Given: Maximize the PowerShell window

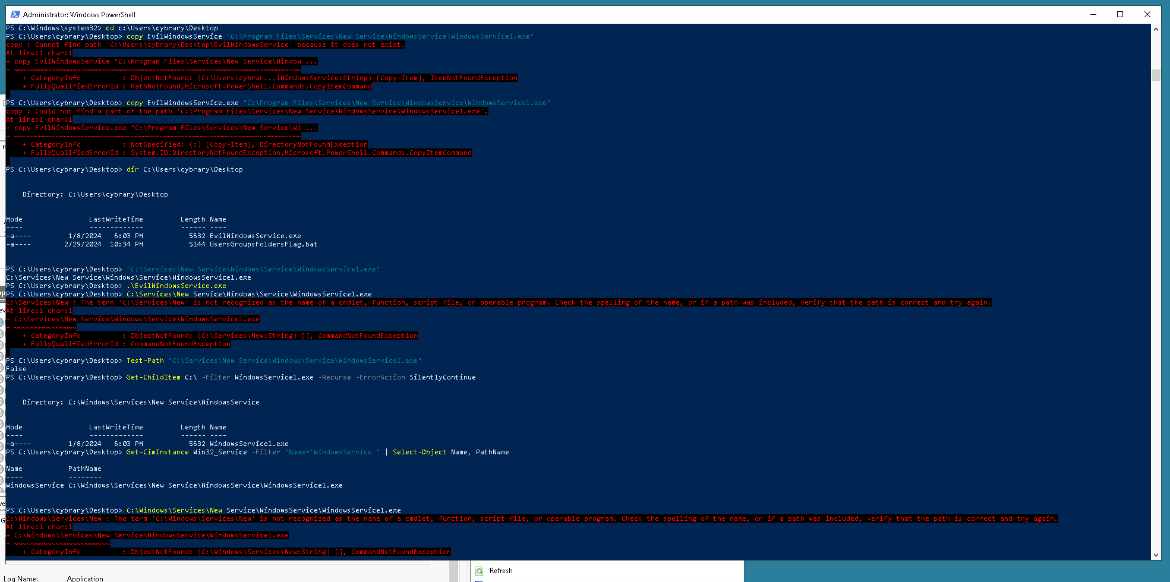Looking at the screenshot, I should click(x=1120, y=14).
